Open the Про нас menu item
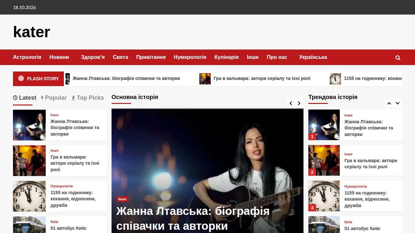This screenshot has height=233, width=415. click(x=277, y=57)
